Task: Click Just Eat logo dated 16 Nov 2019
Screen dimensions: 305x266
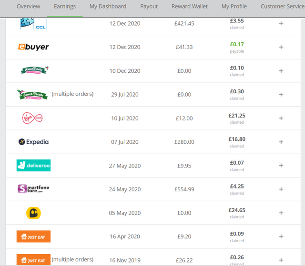Action: tap(33, 260)
